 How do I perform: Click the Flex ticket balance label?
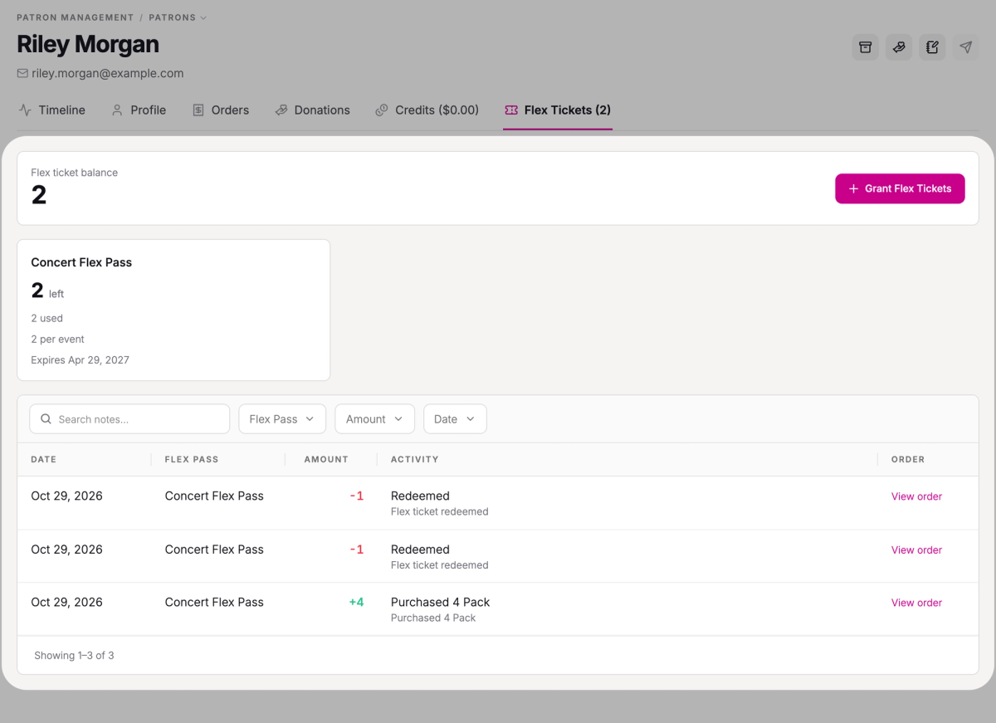click(74, 173)
